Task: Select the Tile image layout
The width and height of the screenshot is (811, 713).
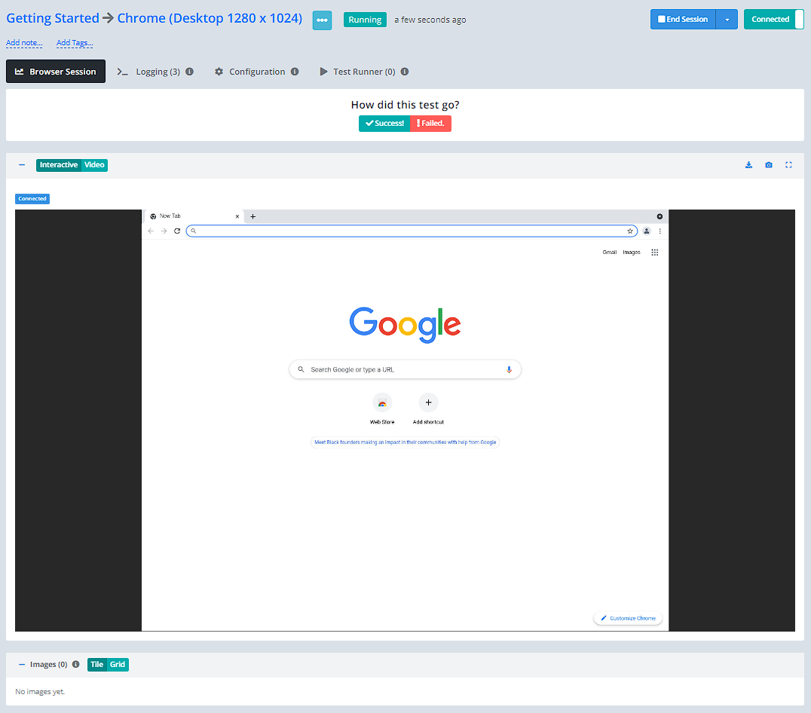Action: point(96,665)
